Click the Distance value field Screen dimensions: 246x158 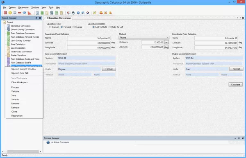pos(153,43)
